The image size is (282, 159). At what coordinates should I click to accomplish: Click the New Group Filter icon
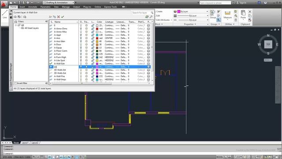tap(19, 17)
